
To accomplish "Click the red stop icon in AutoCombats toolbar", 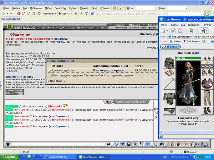I will coord(19,14).
